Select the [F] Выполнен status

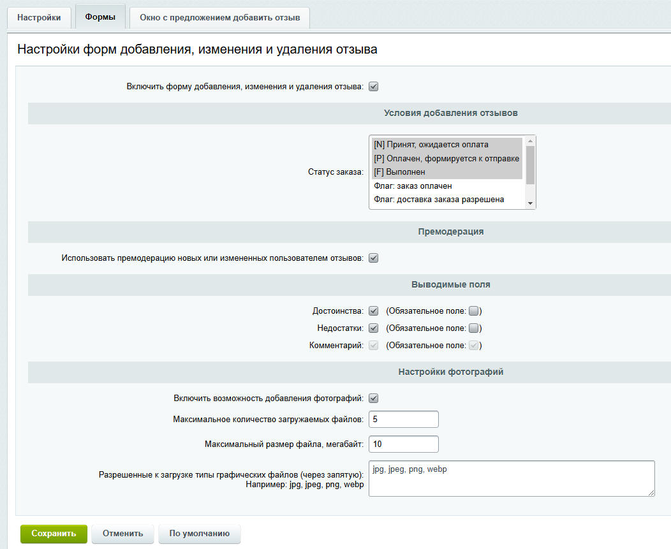[446, 172]
